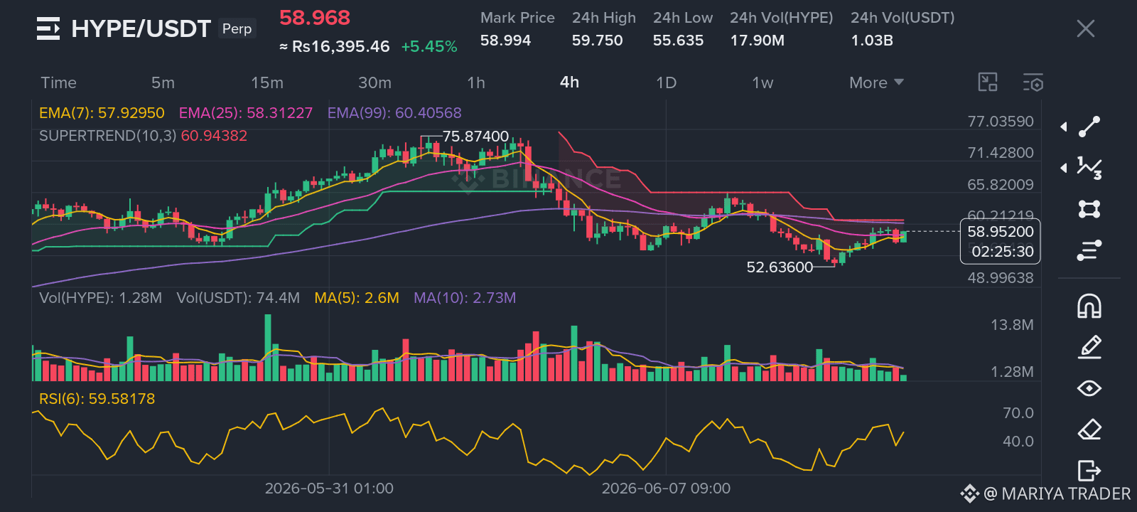
Task: Open EMA(25) indicator settings
Action: [x=246, y=113]
